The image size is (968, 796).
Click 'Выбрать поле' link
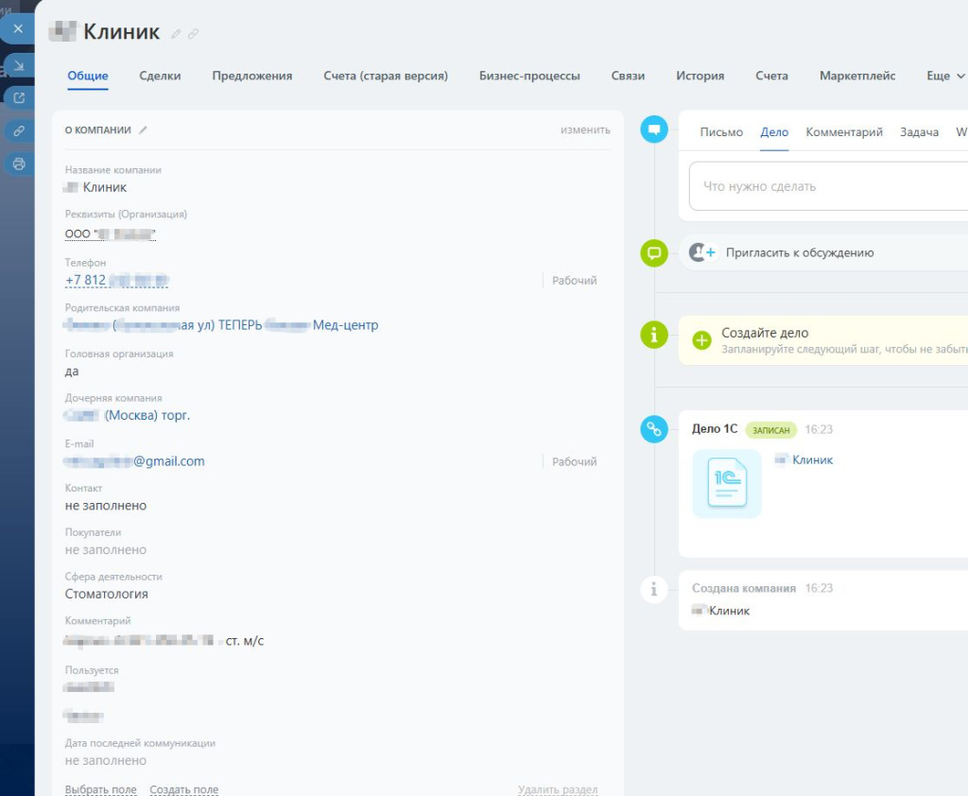point(100,789)
